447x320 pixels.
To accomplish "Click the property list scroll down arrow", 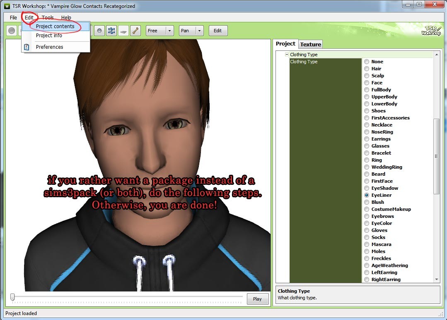I will pos(437,279).
